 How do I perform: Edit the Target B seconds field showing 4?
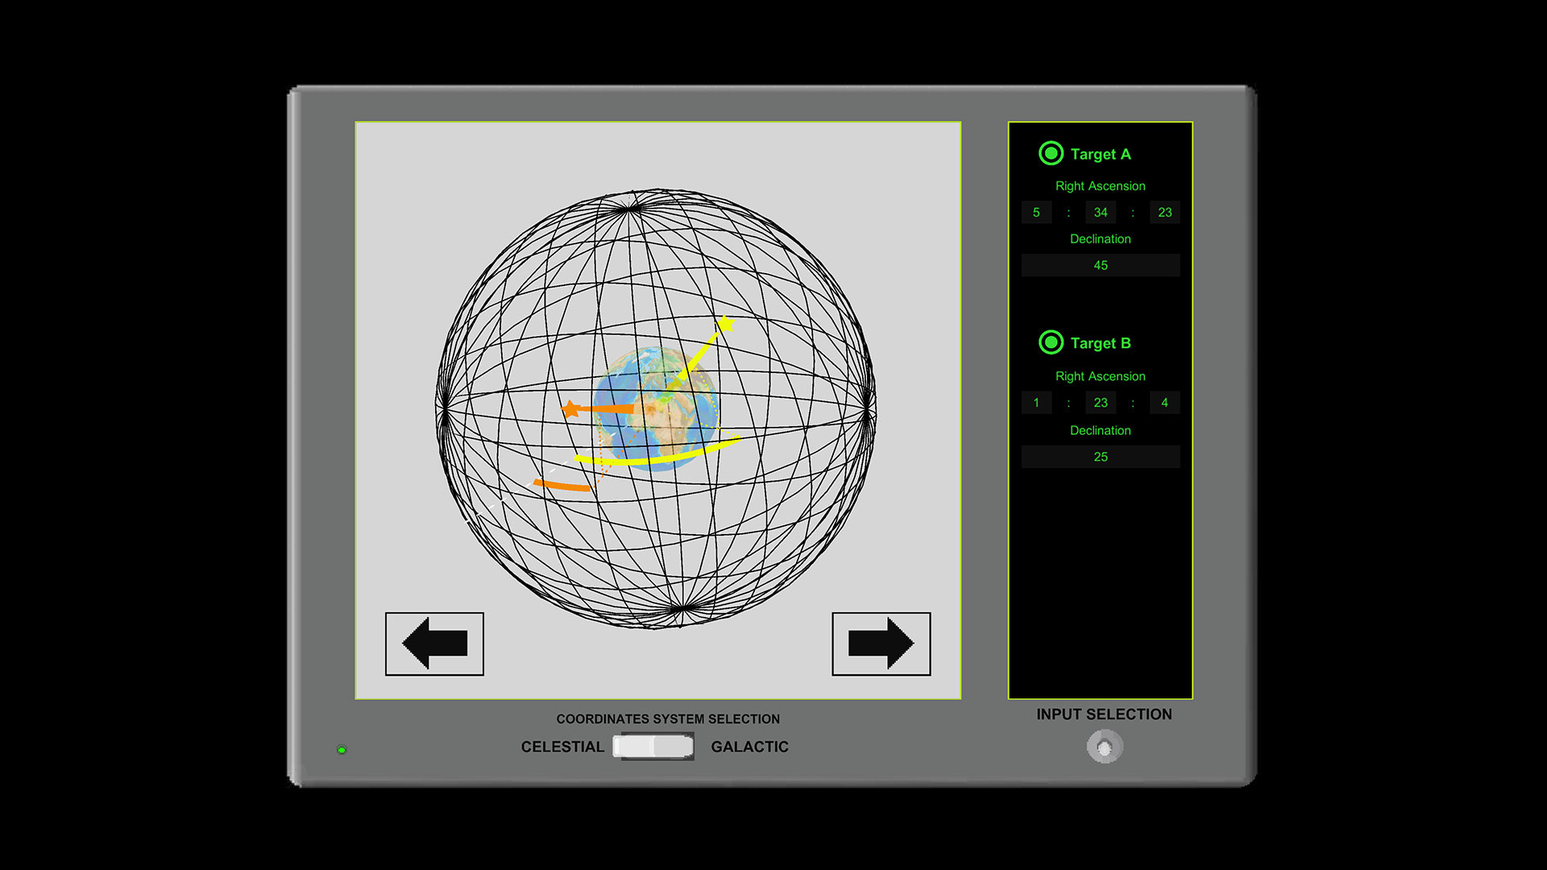(x=1163, y=402)
